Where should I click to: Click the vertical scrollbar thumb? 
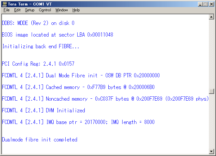tap(211, 91)
